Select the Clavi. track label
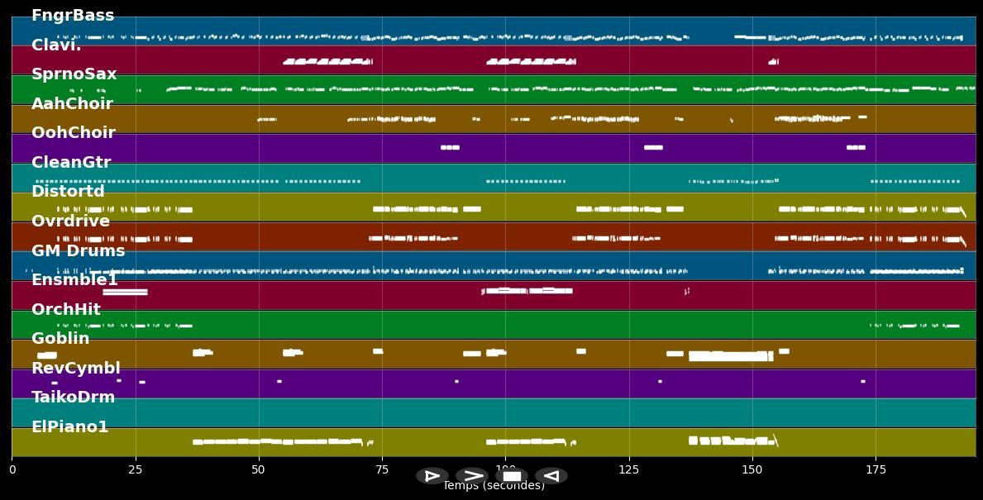 pos(56,45)
